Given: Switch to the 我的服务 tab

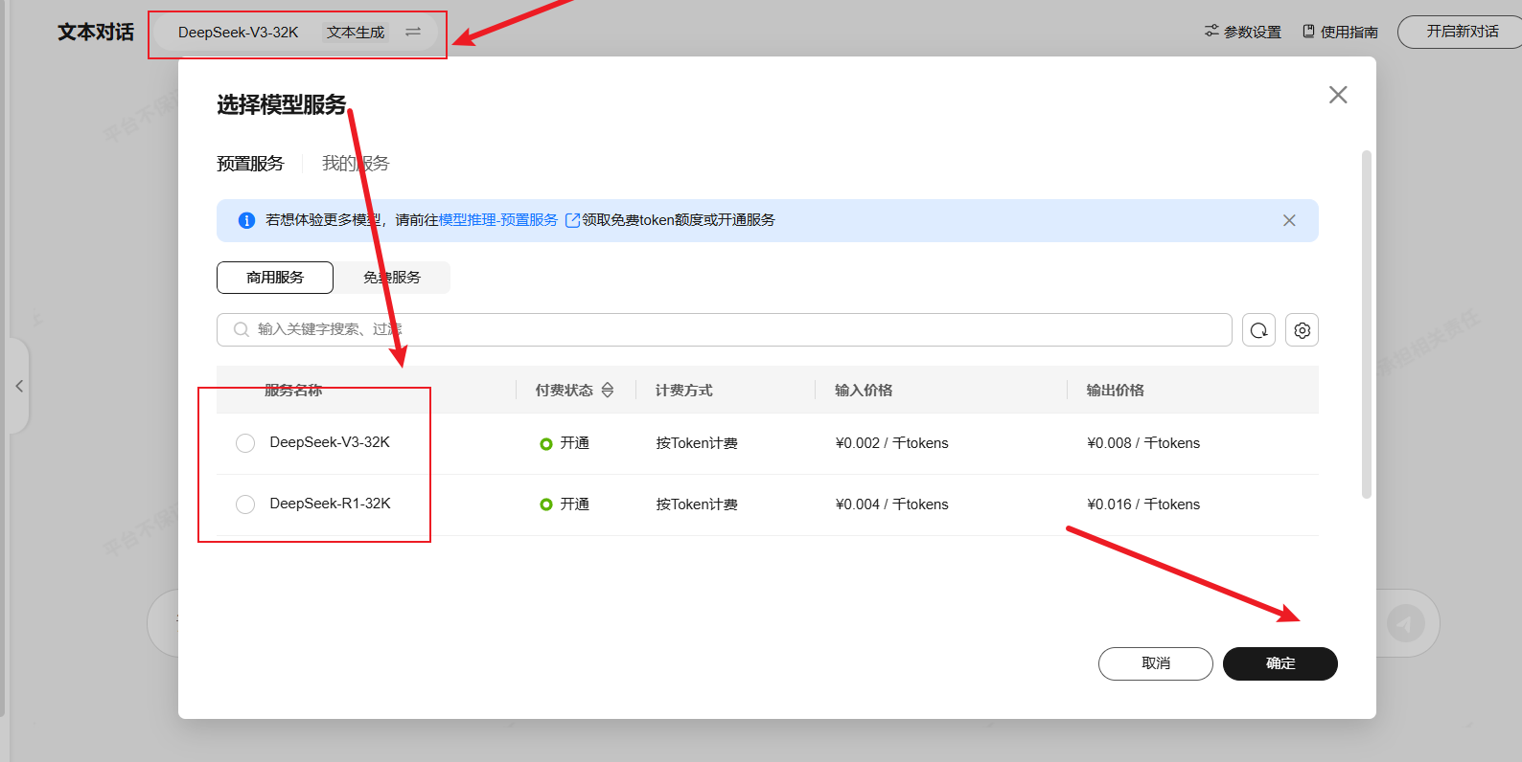Looking at the screenshot, I should pos(356,164).
